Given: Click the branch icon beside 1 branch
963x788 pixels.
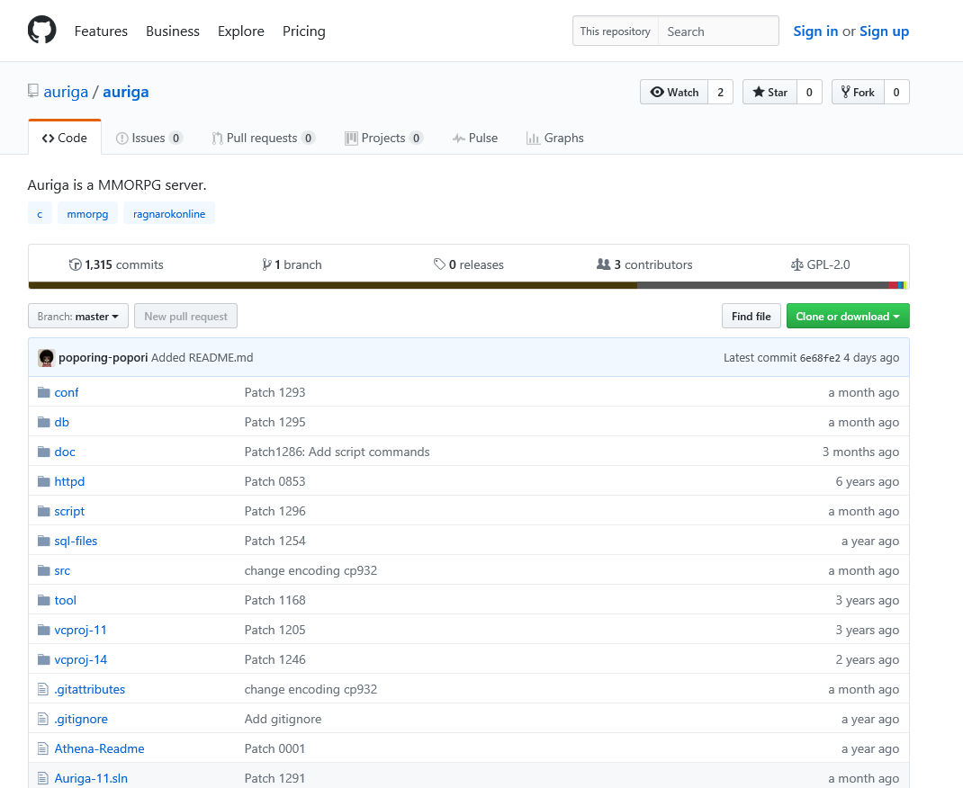Looking at the screenshot, I should pos(266,264).
